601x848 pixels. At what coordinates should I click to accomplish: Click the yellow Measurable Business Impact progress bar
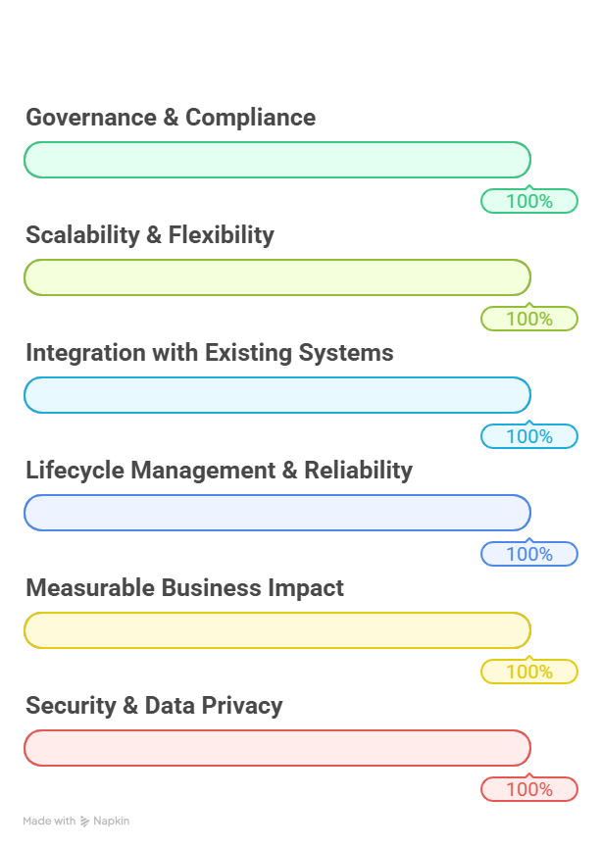tap(276, 630)
